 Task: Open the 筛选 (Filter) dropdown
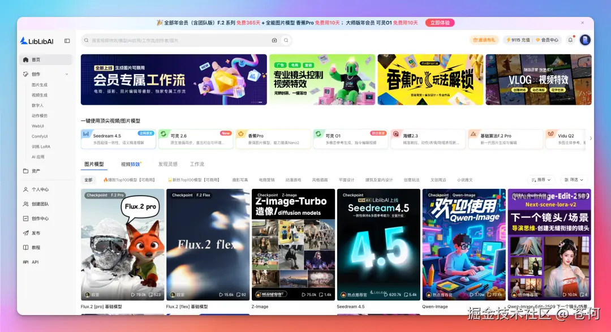tap(573, 179)
